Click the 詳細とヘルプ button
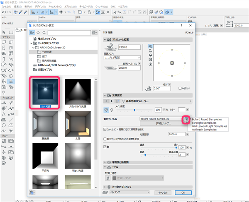 (x=164, y=123)
